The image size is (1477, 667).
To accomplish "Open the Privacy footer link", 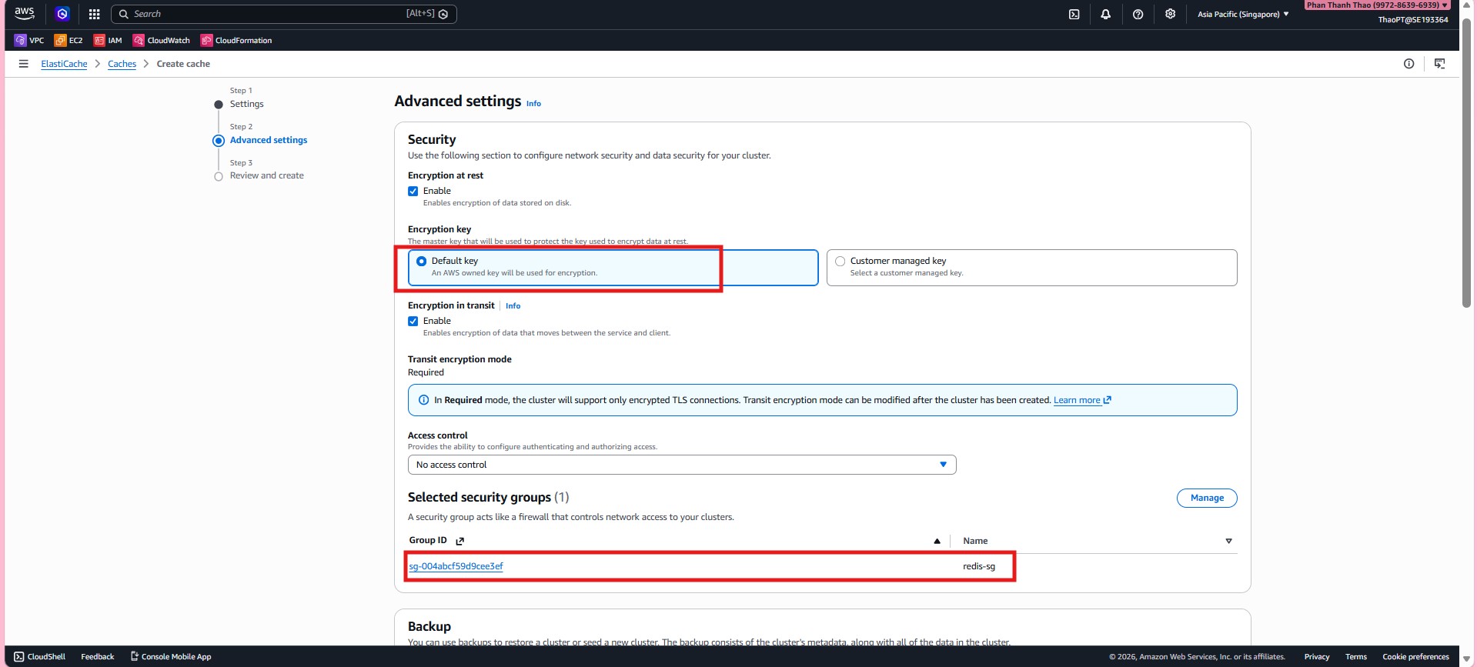I will click(1317, 656).
